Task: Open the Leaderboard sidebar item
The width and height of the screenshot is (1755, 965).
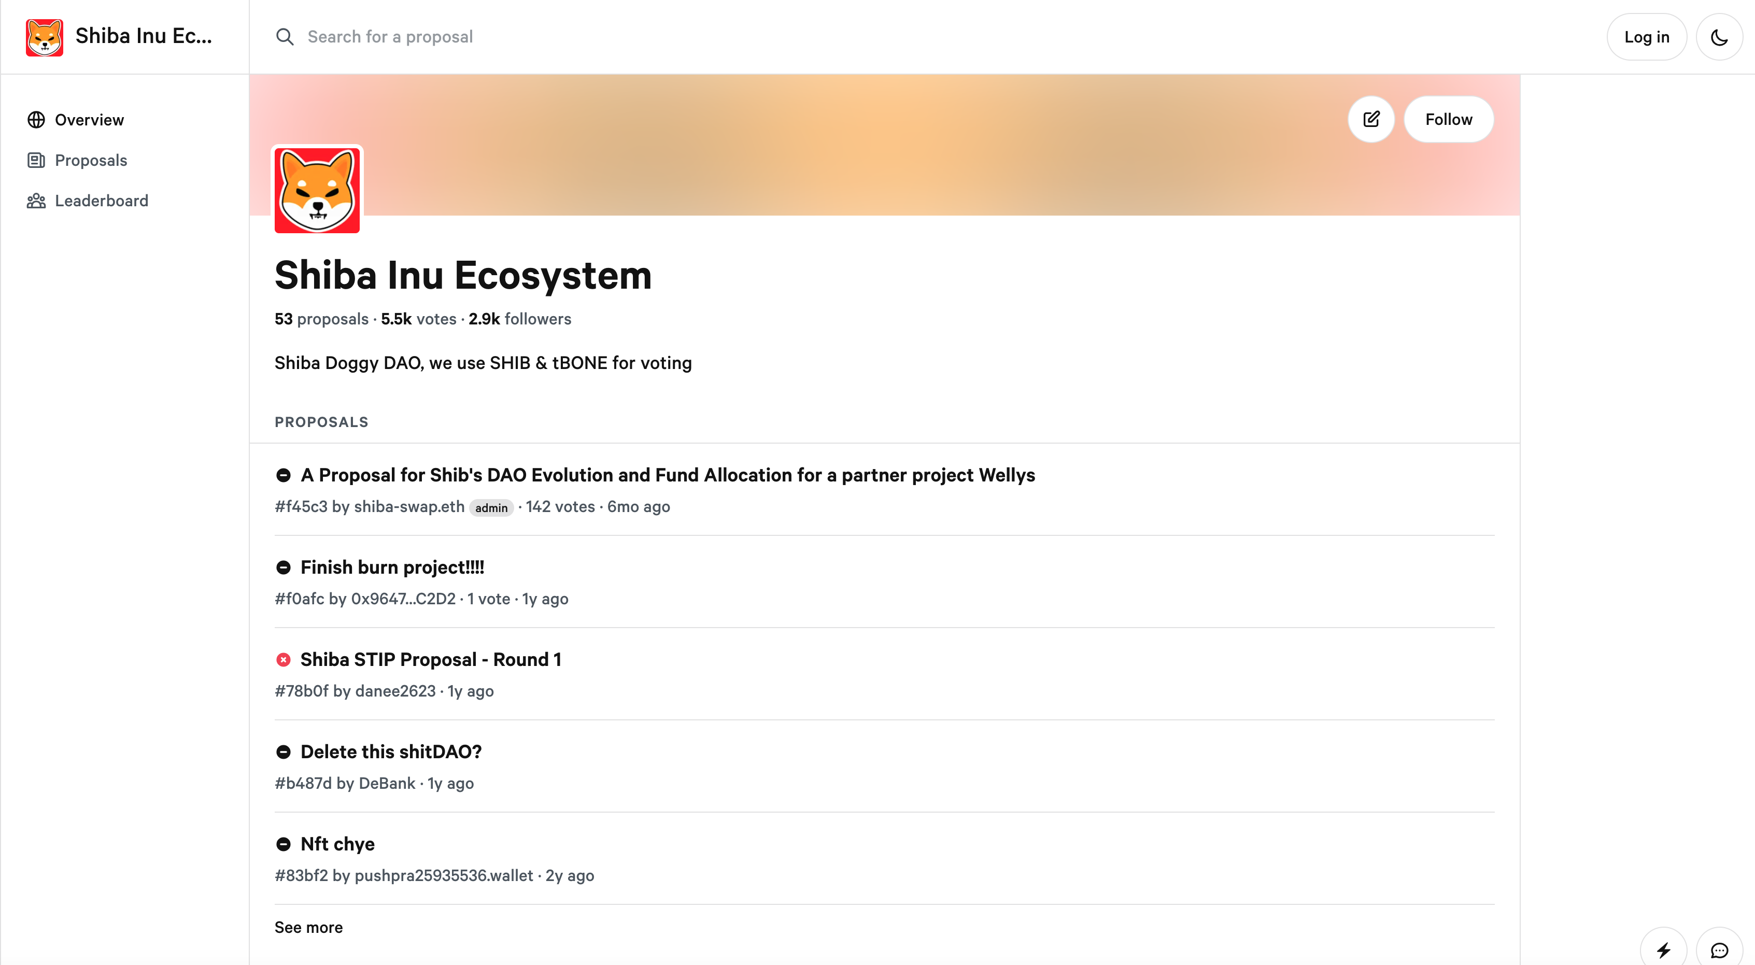Action: click(101, 200)
